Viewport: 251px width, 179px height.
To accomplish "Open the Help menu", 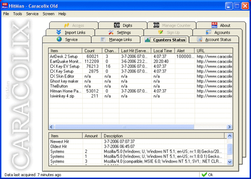I will point(62,14).
